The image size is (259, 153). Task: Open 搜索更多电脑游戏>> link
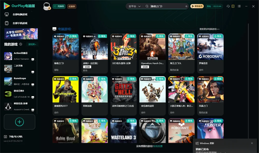tap(209, 29)
